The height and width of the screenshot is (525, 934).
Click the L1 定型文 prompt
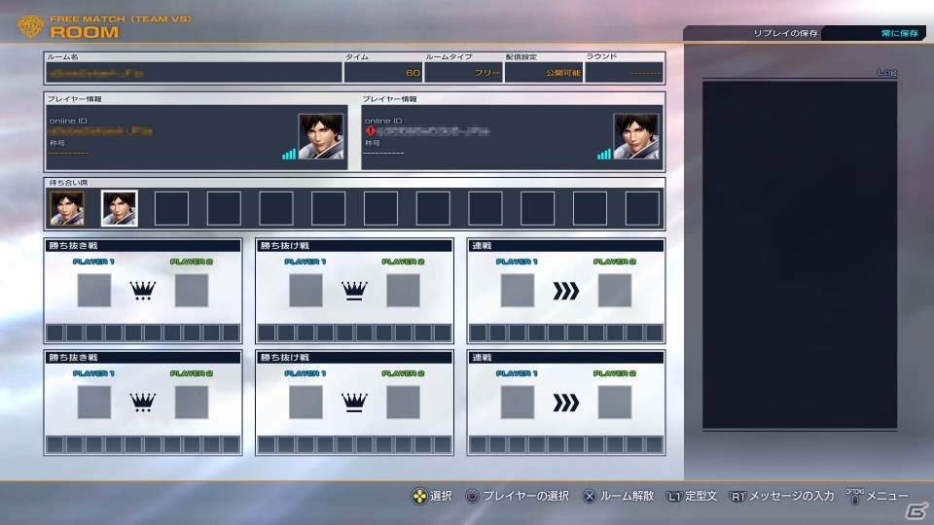click(692, 496)
